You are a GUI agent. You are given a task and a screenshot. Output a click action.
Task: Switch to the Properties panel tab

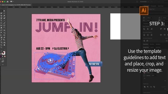tap(146, 47)
